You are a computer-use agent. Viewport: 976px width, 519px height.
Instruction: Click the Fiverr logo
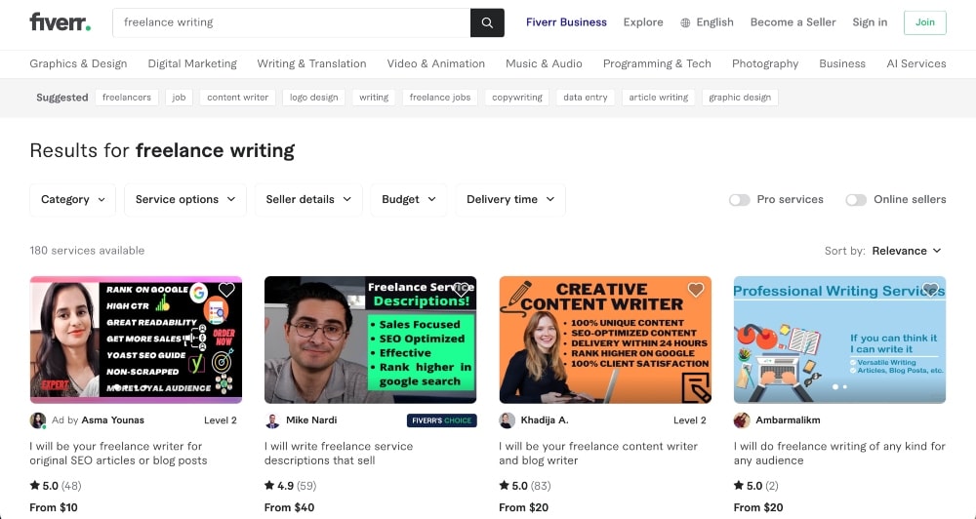tap(61, 22)
